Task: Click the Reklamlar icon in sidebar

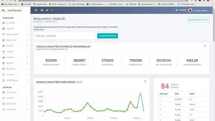Action: [x=3, y=69]
